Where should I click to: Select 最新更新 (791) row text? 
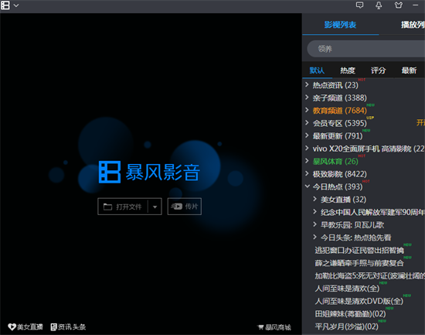[x=338, y=136]
